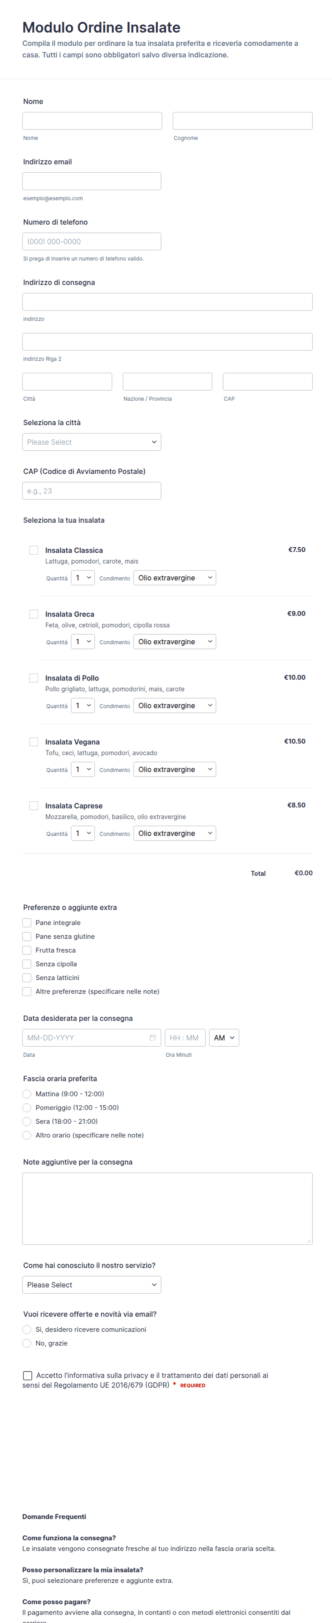Accept the GDPR privacy checkbox
This screenshot has height=1623, width=332.
coord(28,1375)
